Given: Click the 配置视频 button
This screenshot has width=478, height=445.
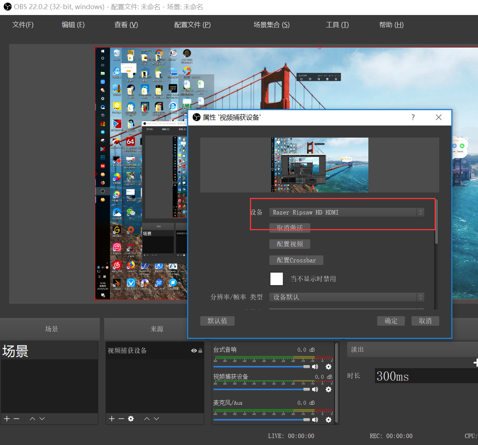Looking at the screenshot, I should click(290, 244).
